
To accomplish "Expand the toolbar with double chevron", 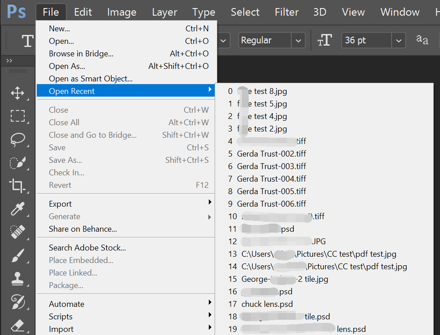I will click(9, 60).
